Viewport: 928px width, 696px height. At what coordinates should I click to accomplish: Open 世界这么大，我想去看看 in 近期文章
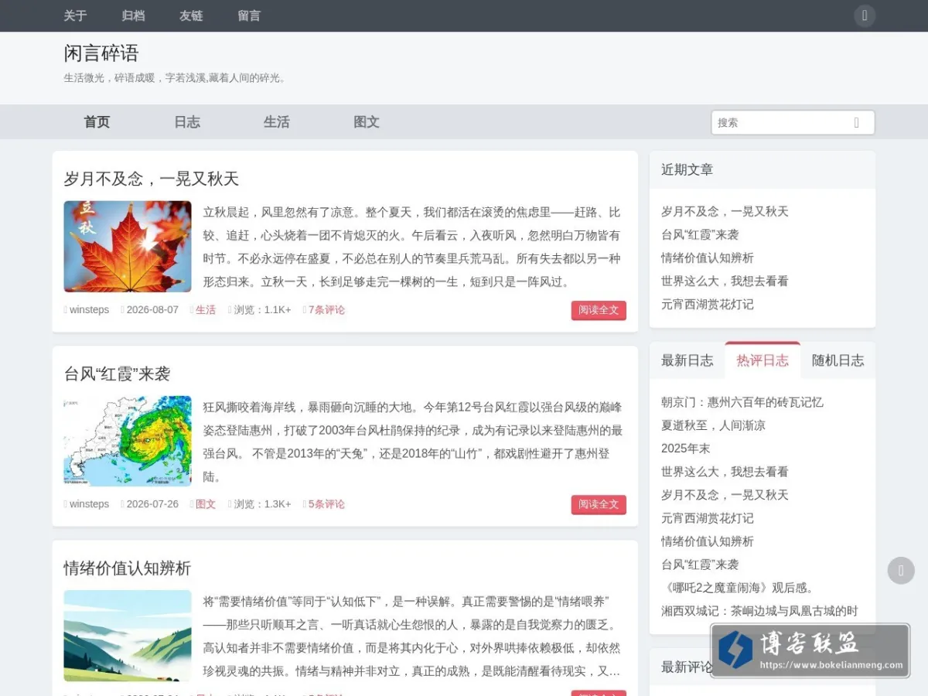point(725,281)
